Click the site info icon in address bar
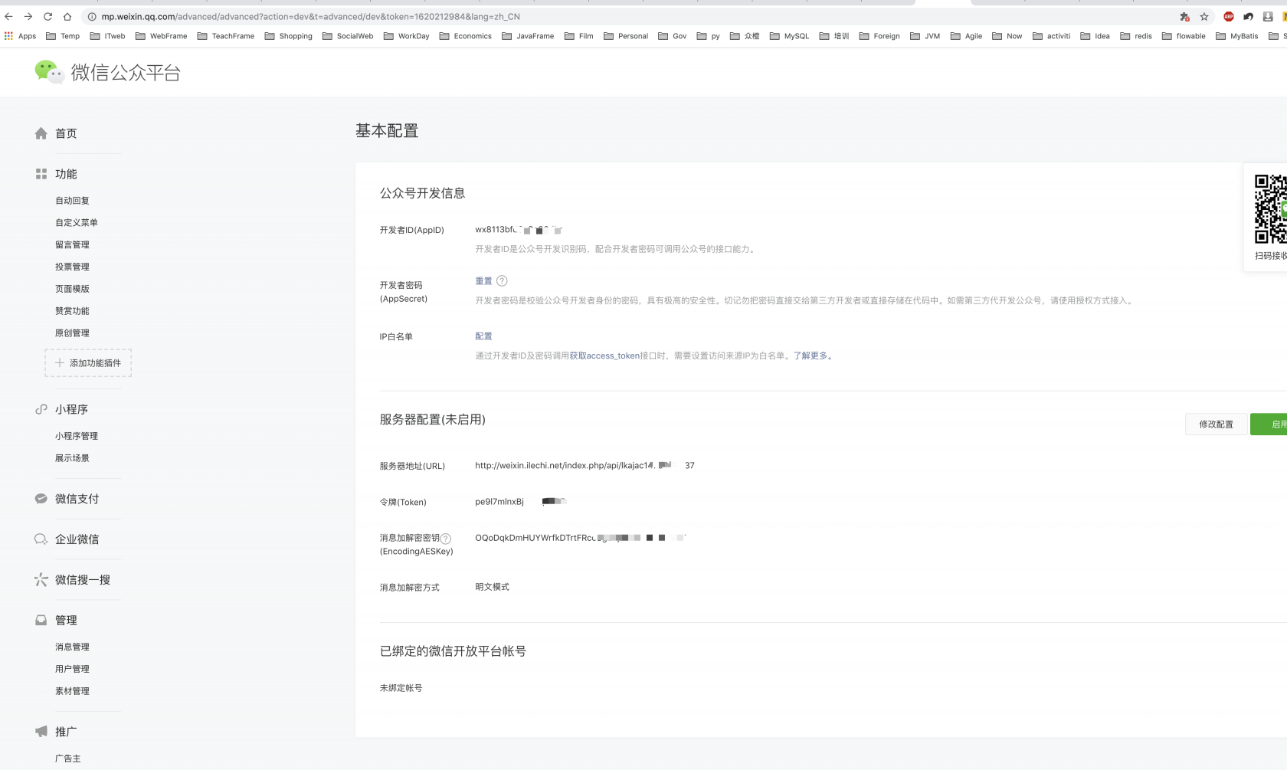Screen dimensions: 1287x770 (x=92, y=16)
